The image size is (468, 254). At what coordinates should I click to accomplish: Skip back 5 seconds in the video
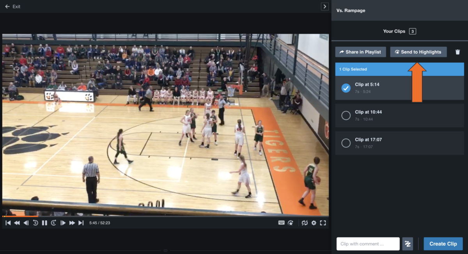pos(35,223)
